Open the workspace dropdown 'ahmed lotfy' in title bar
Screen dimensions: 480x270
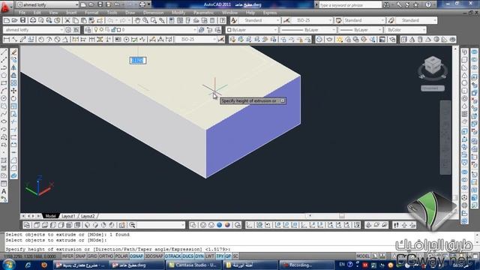tap(48, 4)
